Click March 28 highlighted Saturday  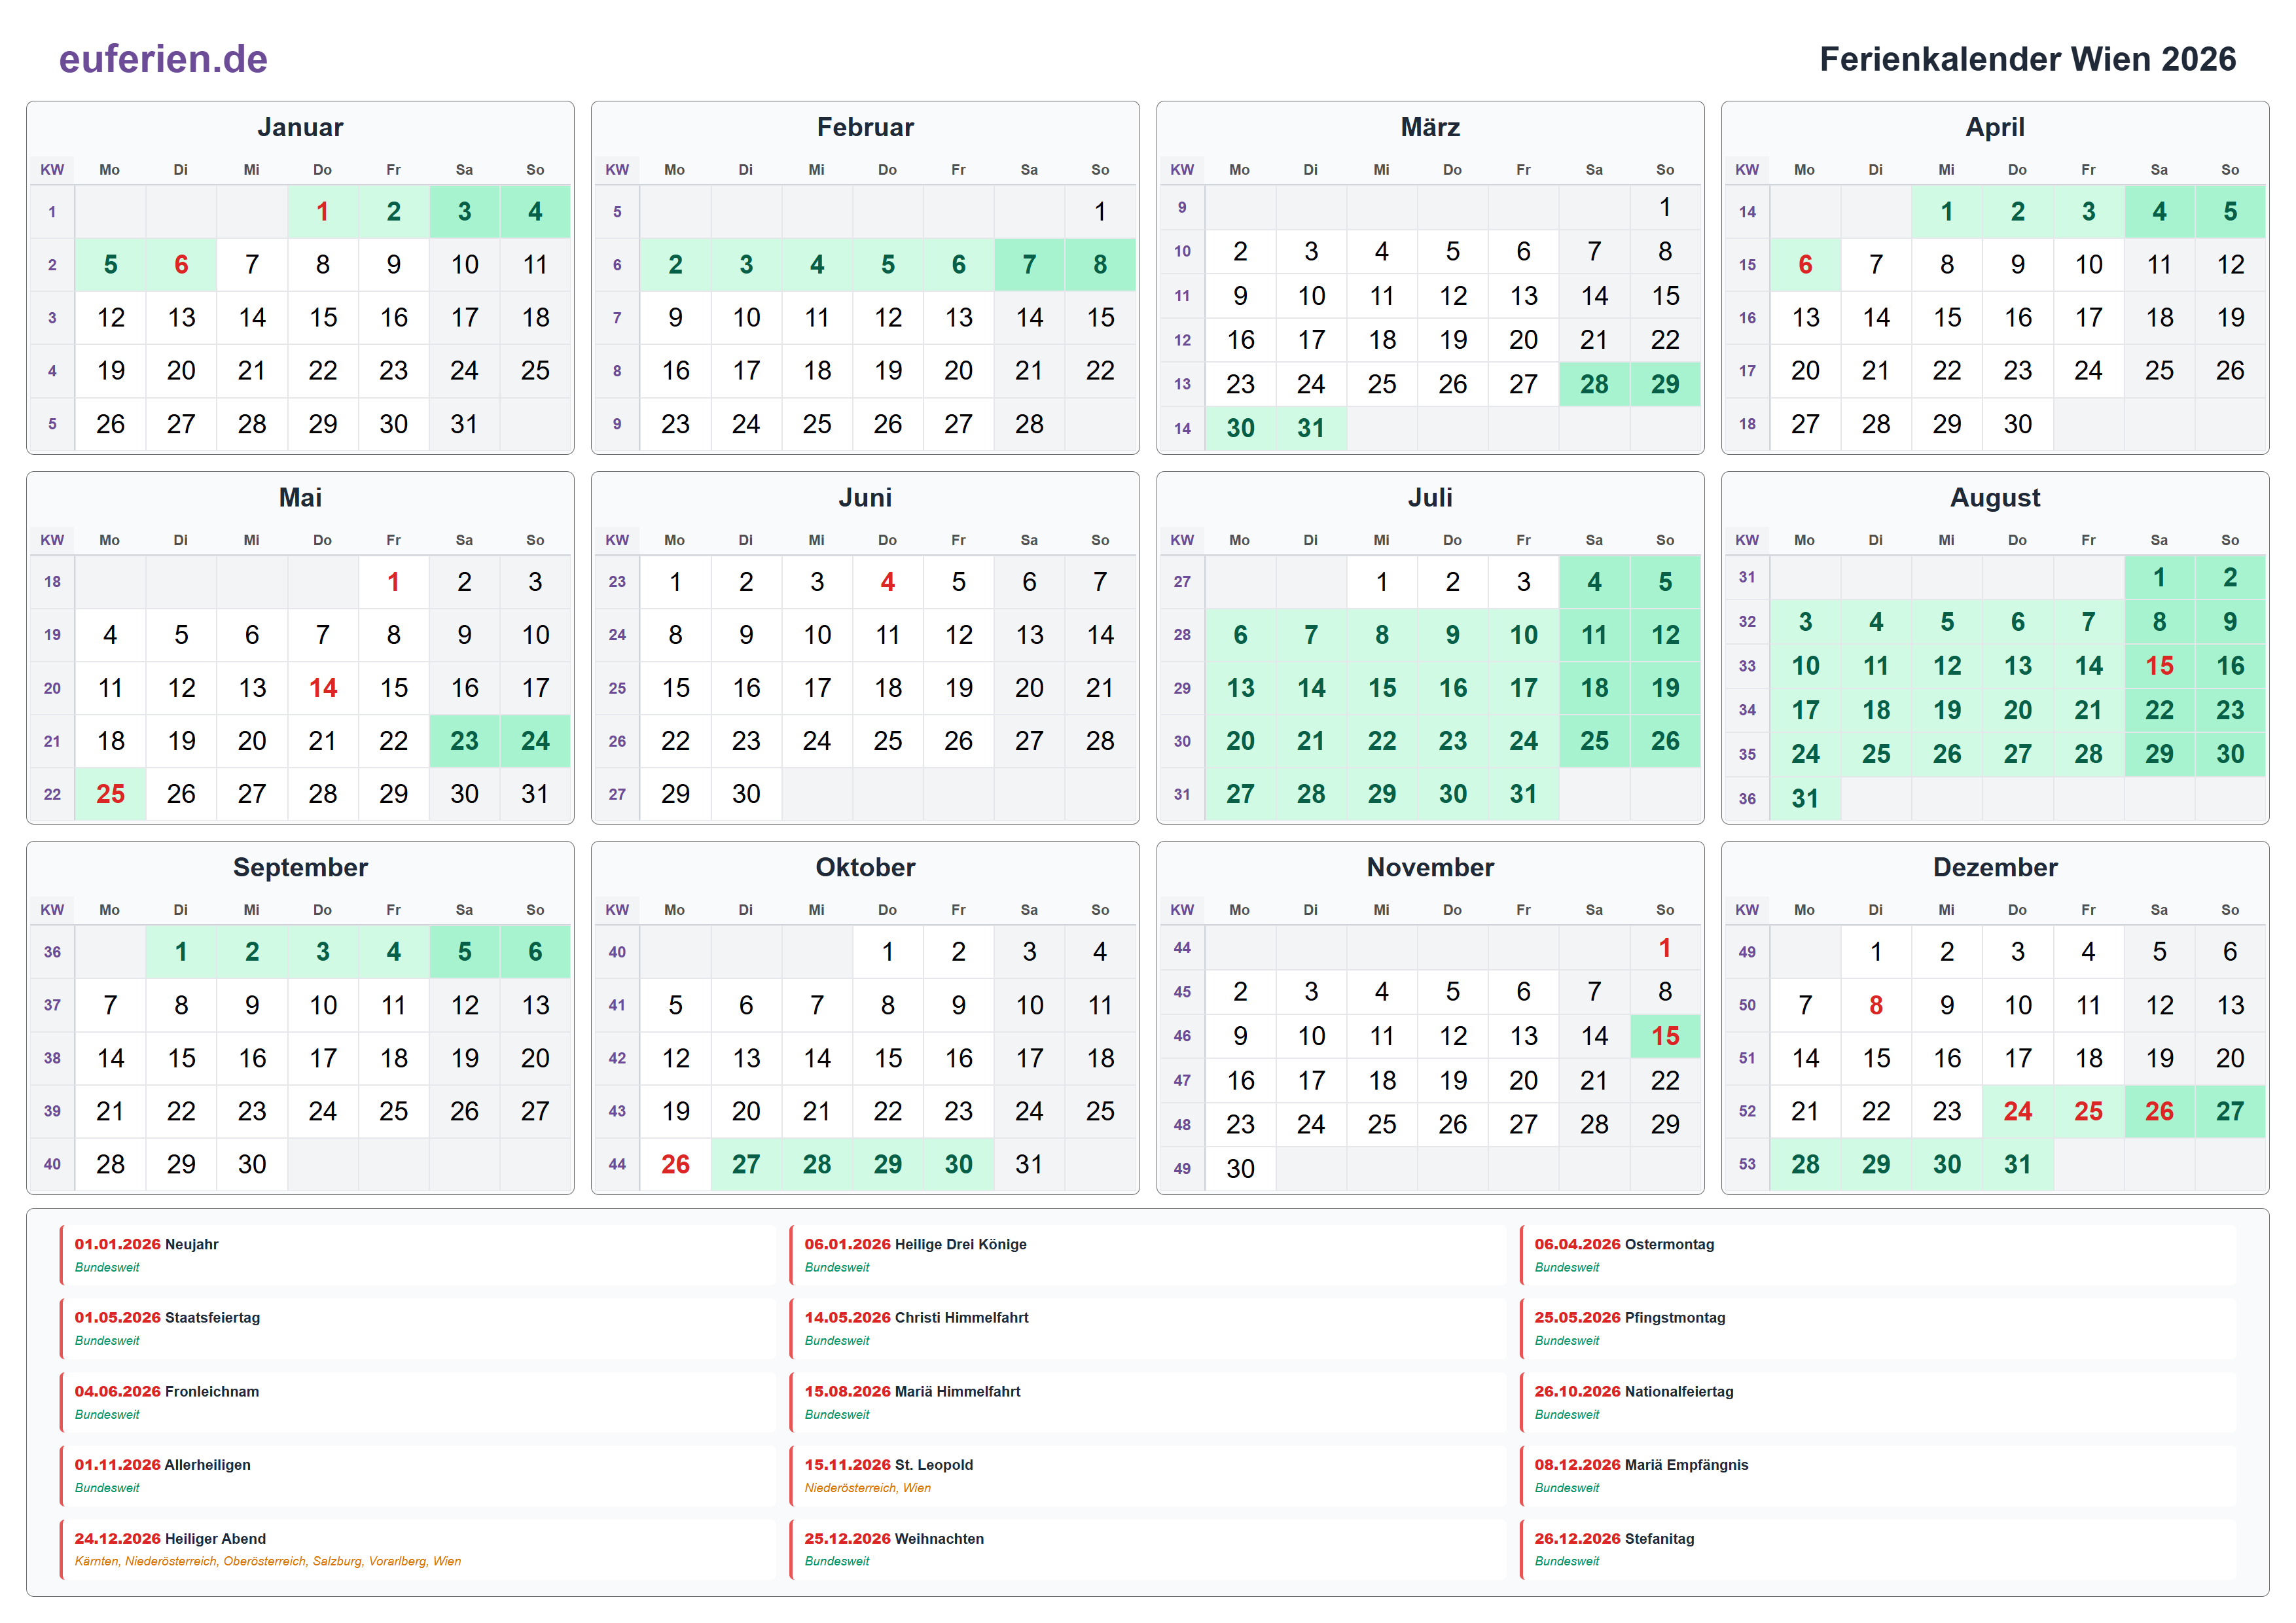(x=1594, y=384)
